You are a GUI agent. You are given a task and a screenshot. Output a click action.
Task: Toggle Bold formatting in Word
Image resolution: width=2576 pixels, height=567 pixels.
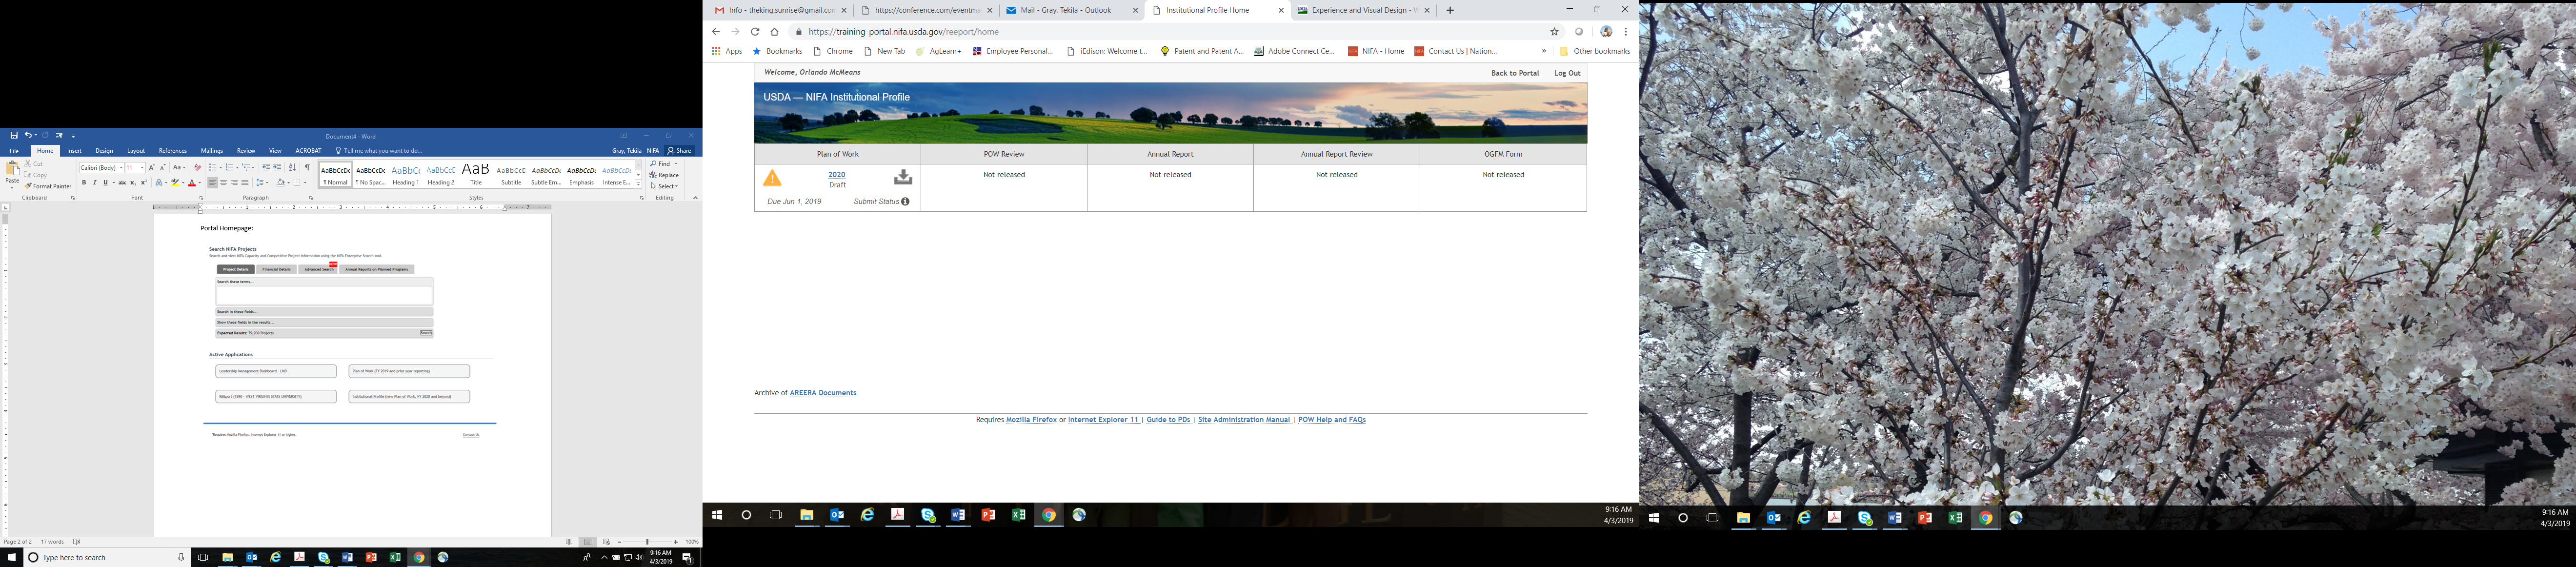(x=84, y=183)
